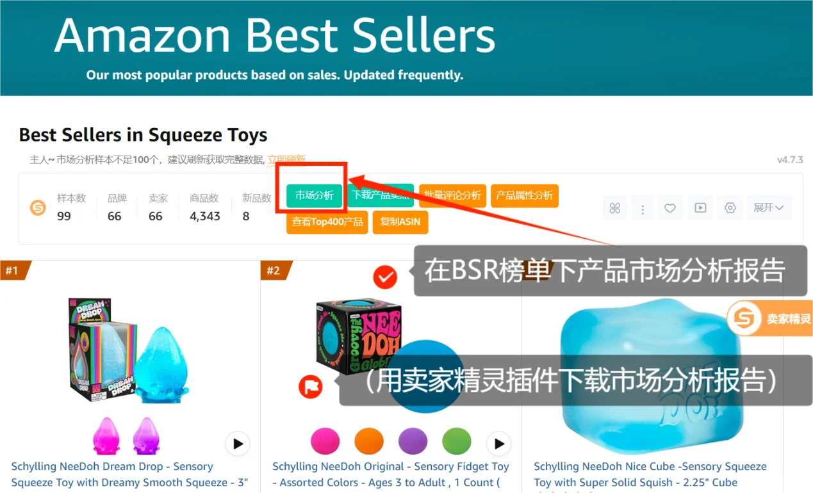Open the three-dot more options menu
Screen dimensions: 813x493
point(643,208)
